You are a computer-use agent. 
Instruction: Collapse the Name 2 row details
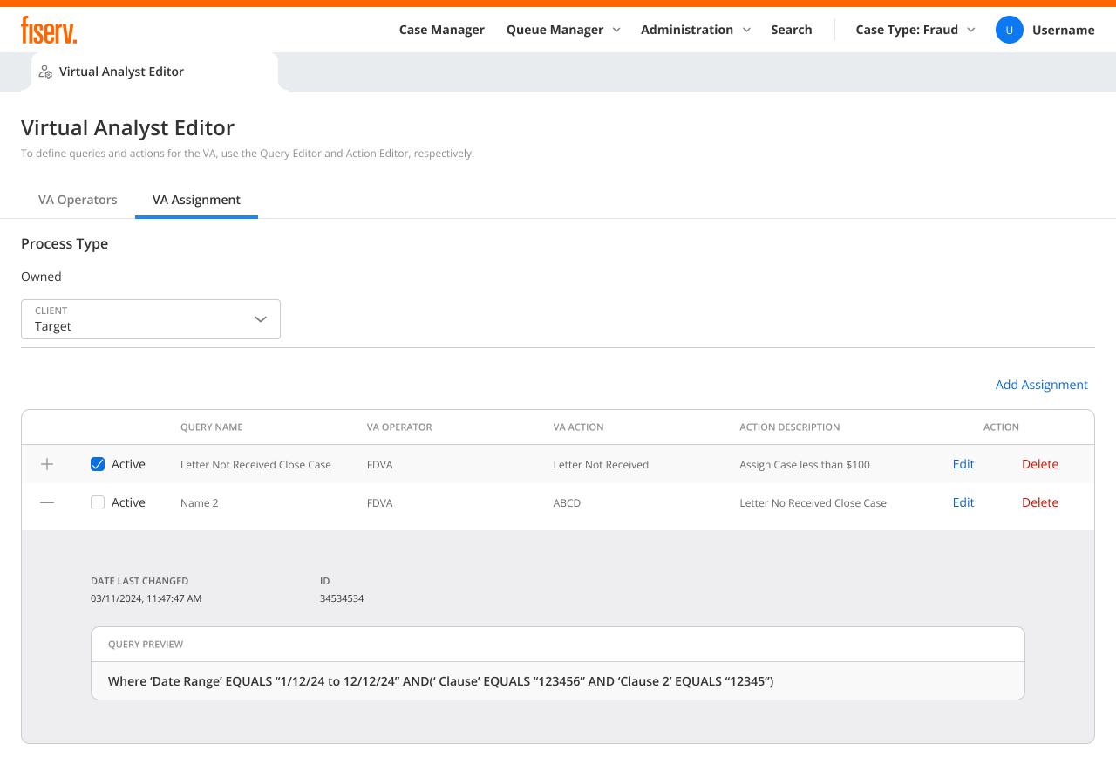pyautogui.click(x=47, y=502)
